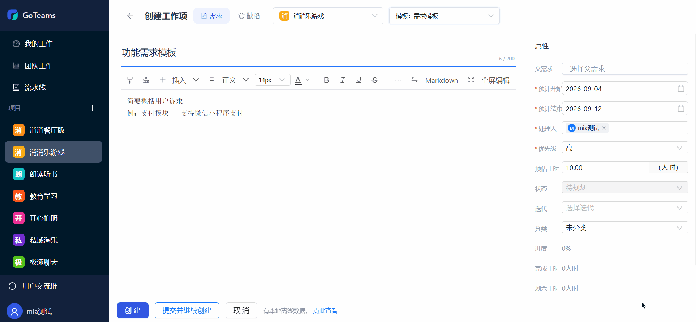Open the 消消乐游戏 project dropdown
The height and width of the screenshot is (322, 696).
(x=328, y=16)
